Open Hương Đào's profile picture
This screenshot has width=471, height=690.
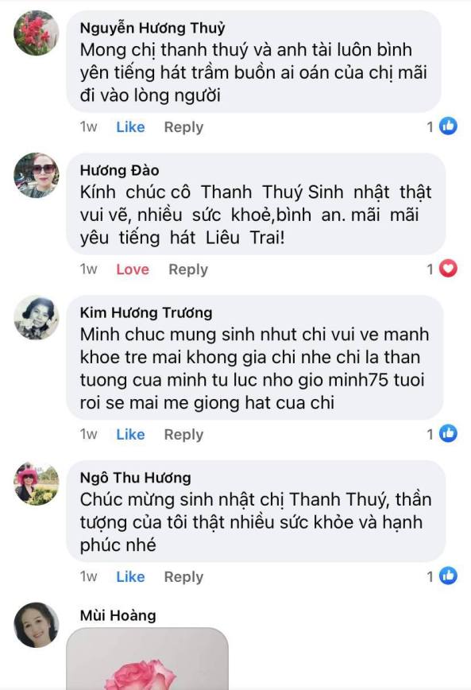[37, 175]
